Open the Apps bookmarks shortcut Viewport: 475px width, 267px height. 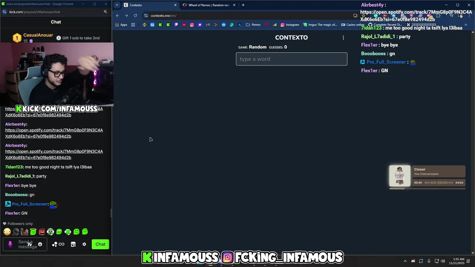(121, 25)
